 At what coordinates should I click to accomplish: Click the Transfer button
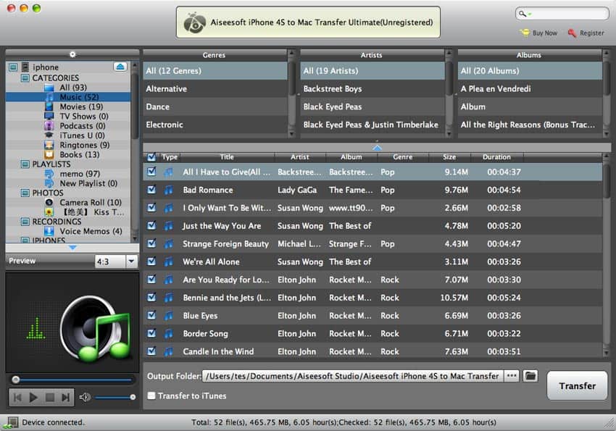click(x=577, y=386)
